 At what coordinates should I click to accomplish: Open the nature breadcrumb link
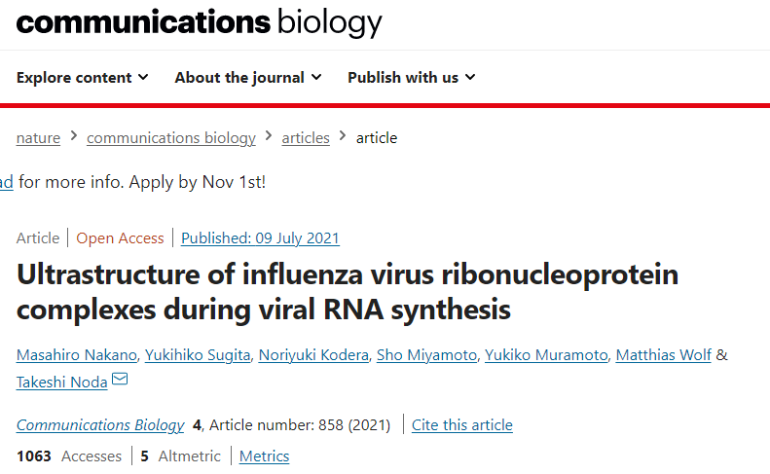click(x=38, y=138)
